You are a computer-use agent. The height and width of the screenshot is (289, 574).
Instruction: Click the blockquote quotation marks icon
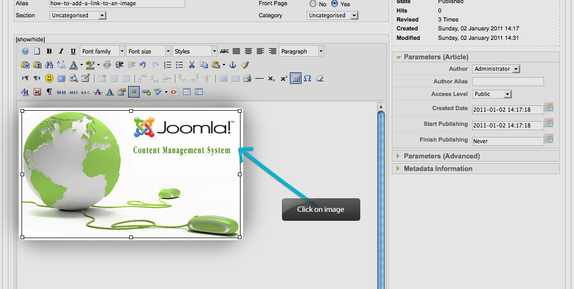[x=61, y=92]
